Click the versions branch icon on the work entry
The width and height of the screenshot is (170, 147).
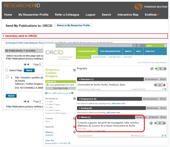point(162,135)
